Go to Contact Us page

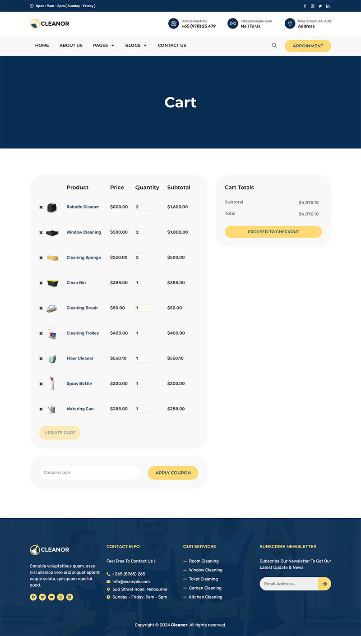point(172,46)
